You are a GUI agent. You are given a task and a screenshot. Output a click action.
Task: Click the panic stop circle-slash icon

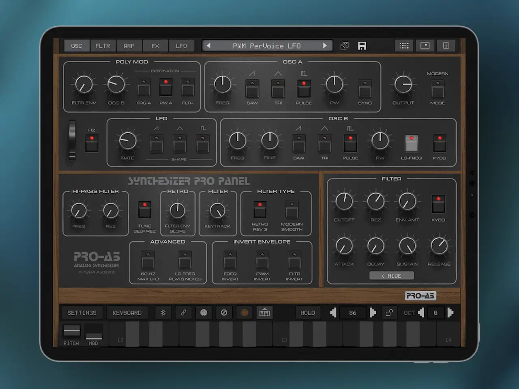pos(224,313)
